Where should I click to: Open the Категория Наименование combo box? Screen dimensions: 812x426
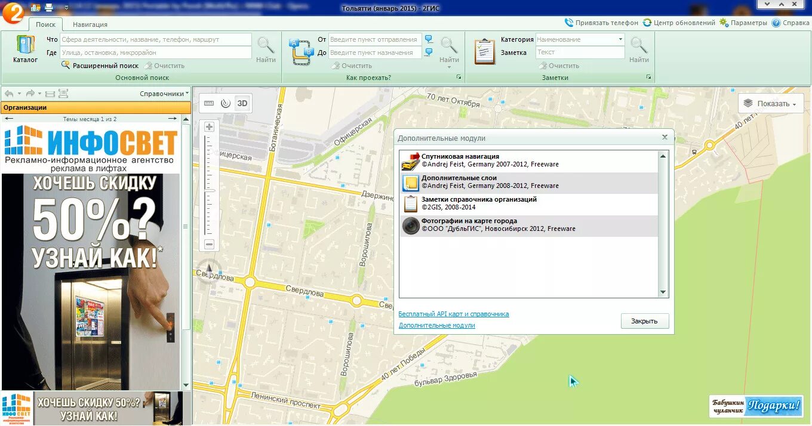coord(580,39)
